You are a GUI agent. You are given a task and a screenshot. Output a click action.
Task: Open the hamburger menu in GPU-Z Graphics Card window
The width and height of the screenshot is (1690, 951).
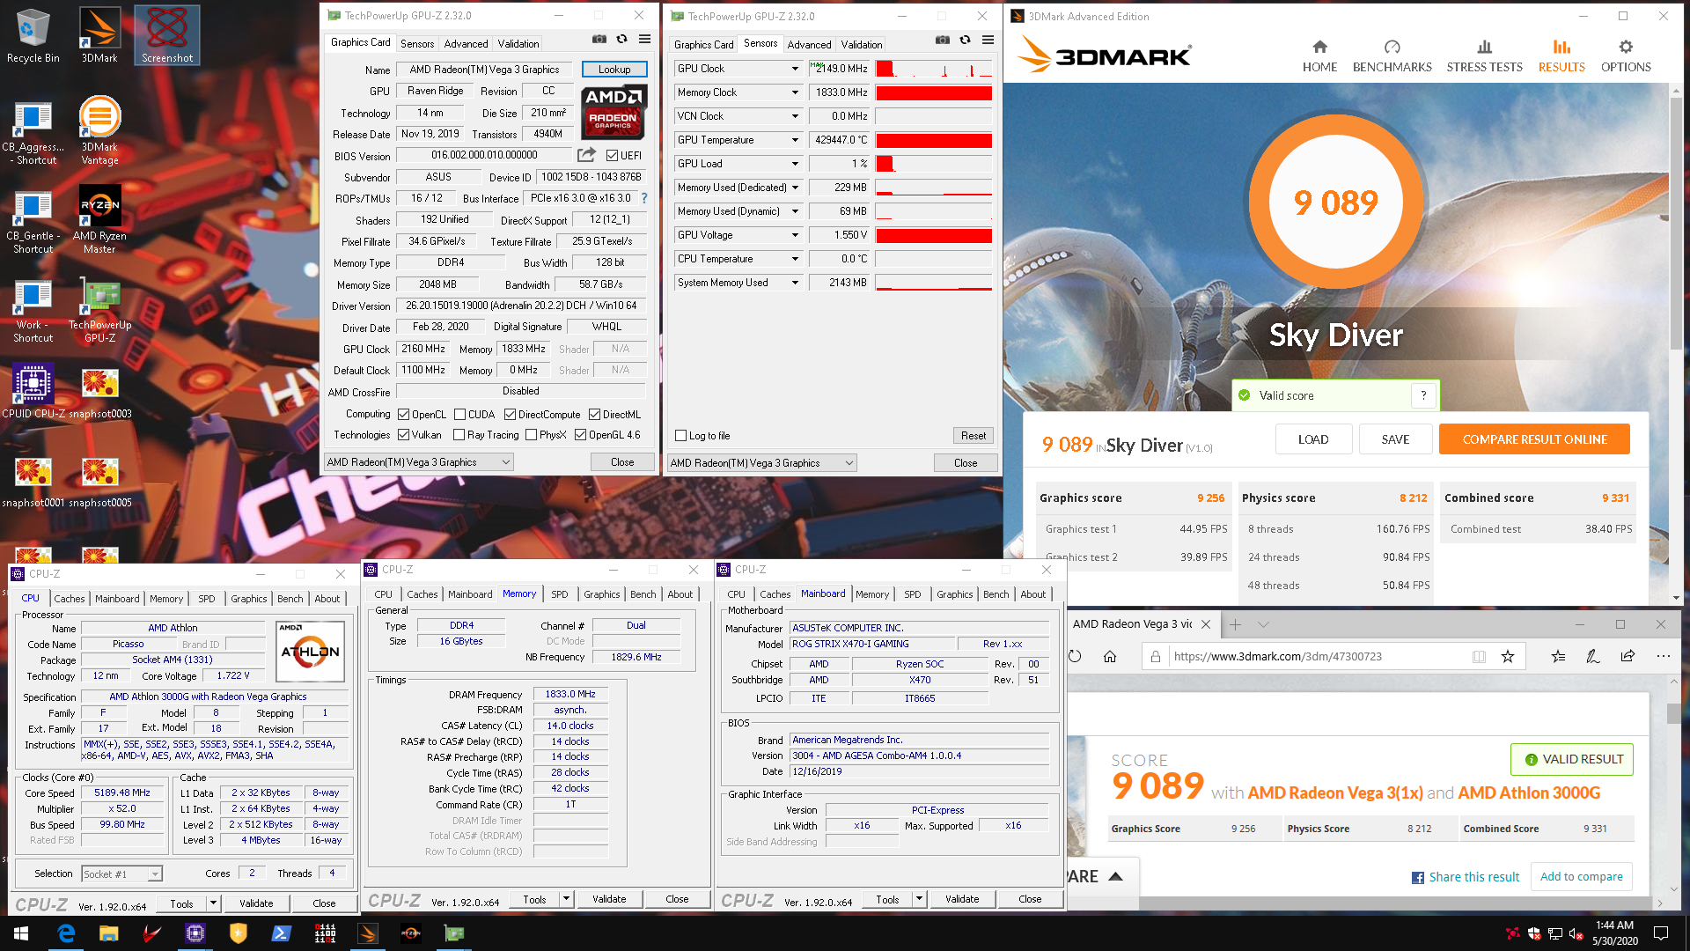coord(644,39)
